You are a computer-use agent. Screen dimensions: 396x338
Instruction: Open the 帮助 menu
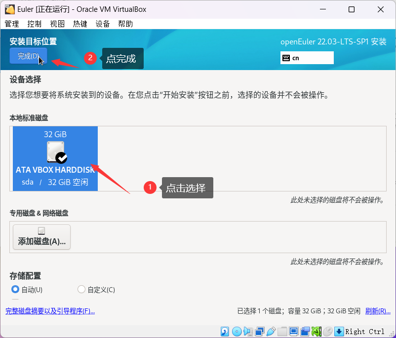[125, 24]
